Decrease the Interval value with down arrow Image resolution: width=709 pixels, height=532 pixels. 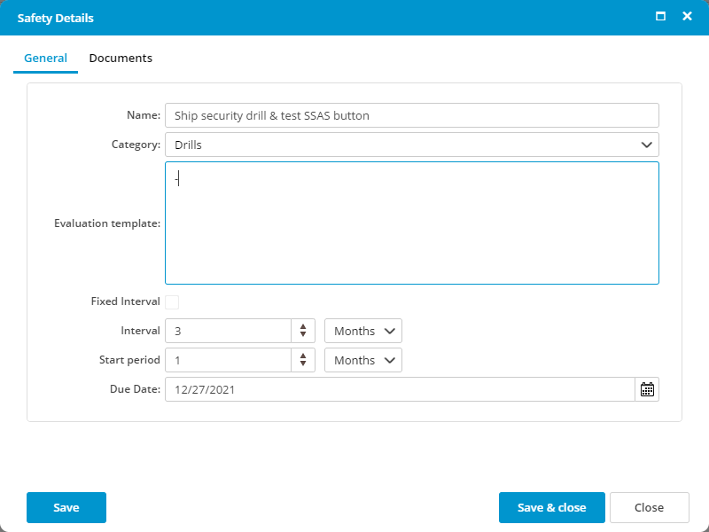point(303,335)
